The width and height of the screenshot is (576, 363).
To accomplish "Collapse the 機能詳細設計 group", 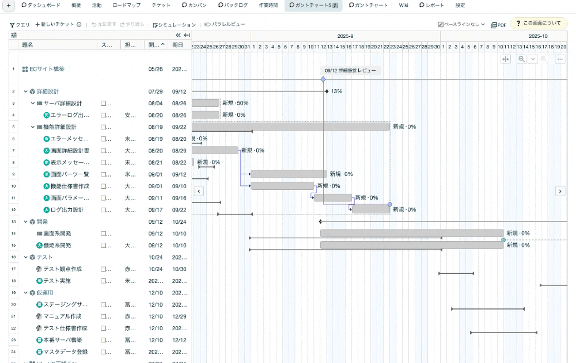I will click(33, 127).
